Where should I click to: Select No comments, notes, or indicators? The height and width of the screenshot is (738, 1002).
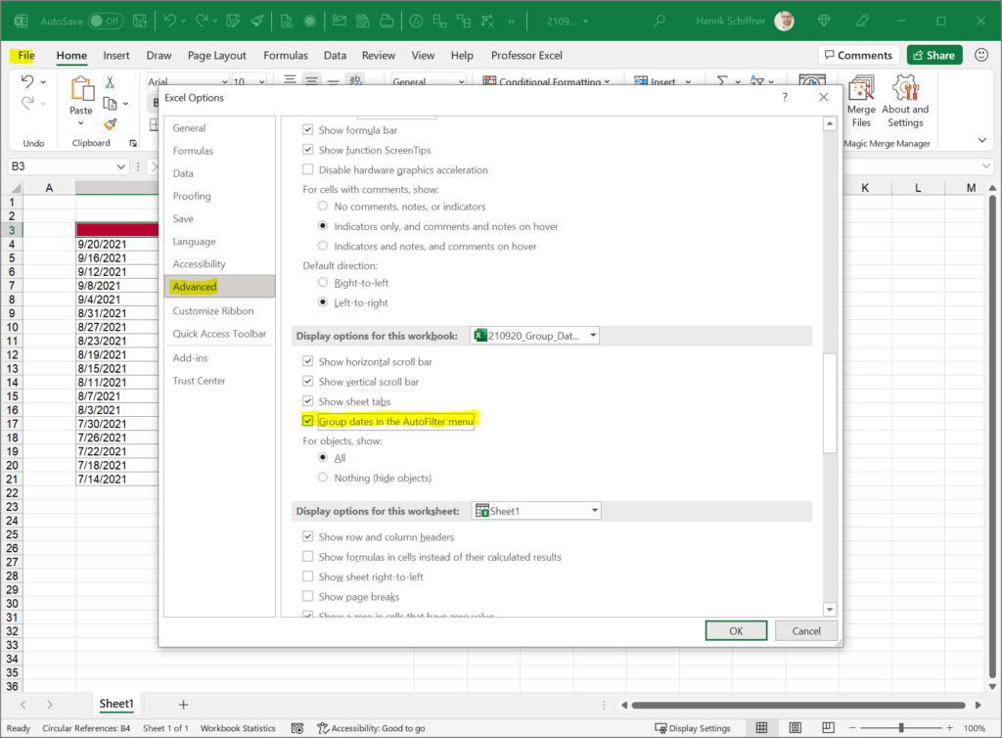point(323,206)
